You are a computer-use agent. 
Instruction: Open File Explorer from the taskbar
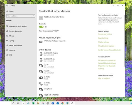coord(38,103)
